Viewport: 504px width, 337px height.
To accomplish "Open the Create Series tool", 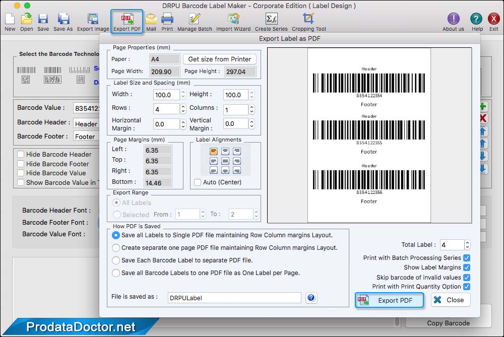I will [x=271, y=22].
